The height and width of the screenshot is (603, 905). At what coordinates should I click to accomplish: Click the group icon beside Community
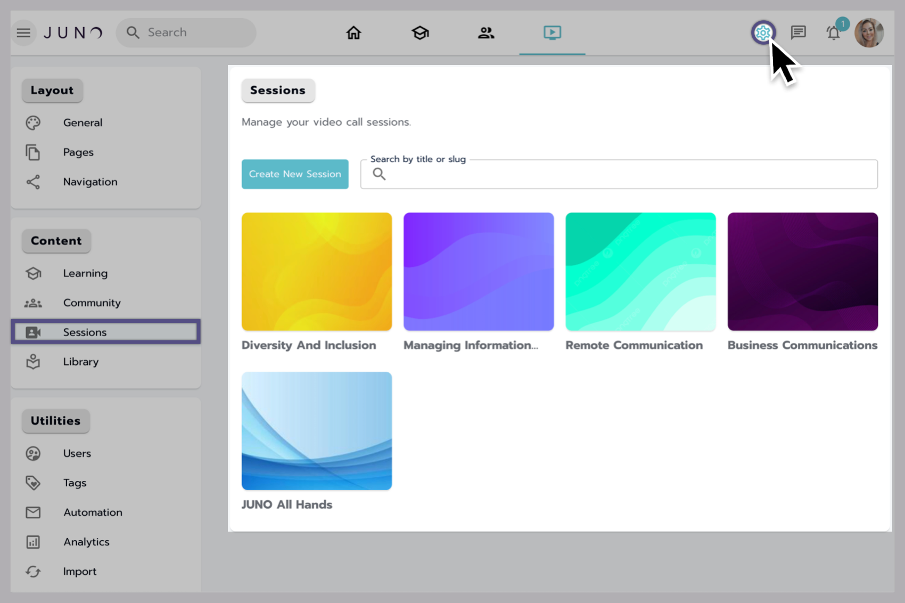tap(33, 303)
